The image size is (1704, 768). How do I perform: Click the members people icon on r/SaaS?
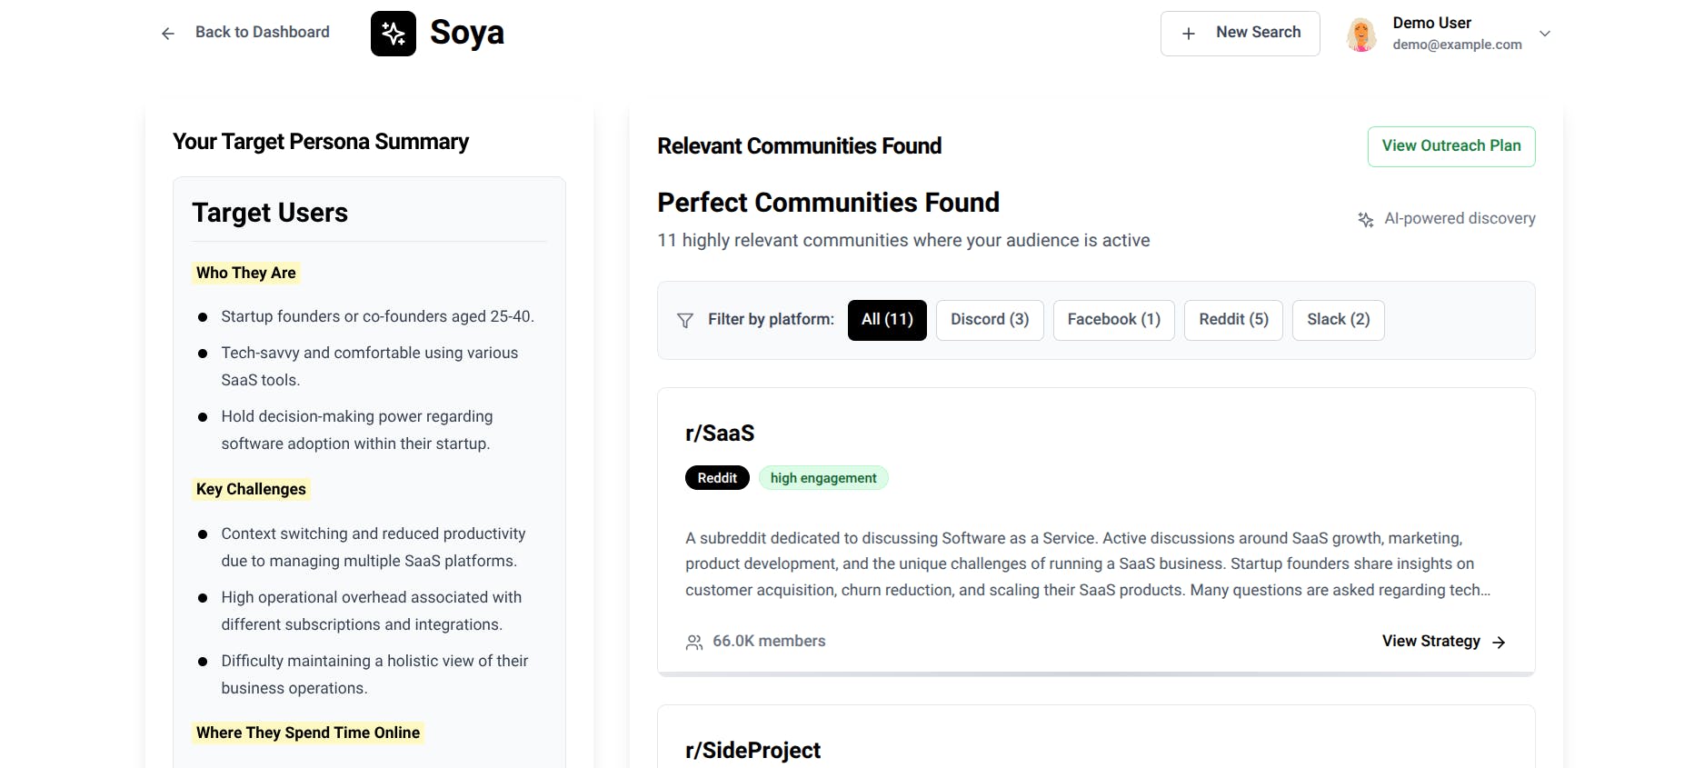click(694, 642)
